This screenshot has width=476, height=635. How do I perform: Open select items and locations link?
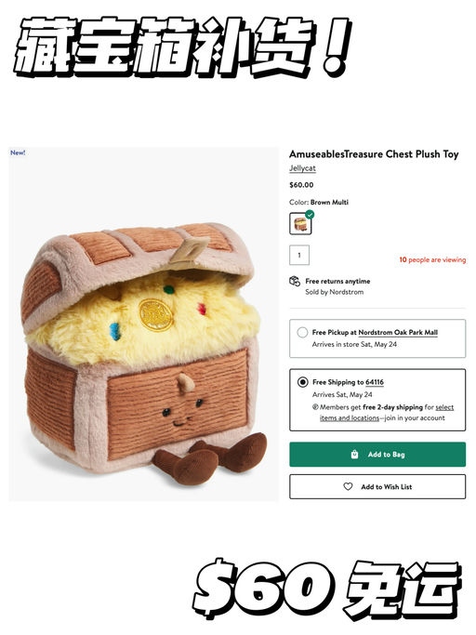(x=387, y=413)
